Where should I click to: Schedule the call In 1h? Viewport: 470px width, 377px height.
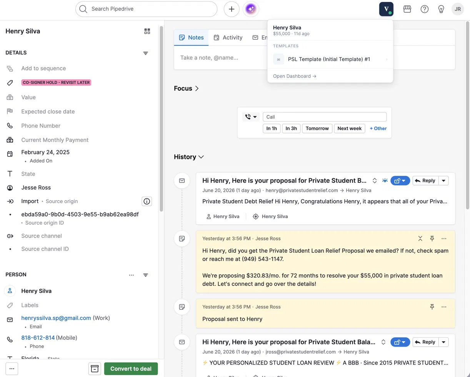tap(272, 128)
